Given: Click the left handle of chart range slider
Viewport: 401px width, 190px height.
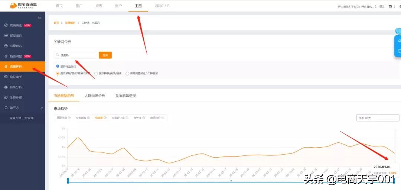Looking at the screenshot, I should pos(68,181).
